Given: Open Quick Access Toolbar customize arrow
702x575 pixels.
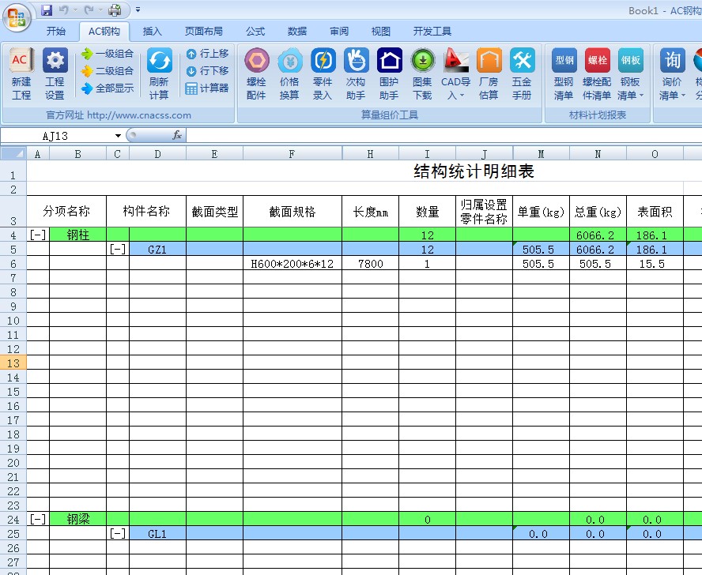Looking at the screenshot, I should 138,9.
